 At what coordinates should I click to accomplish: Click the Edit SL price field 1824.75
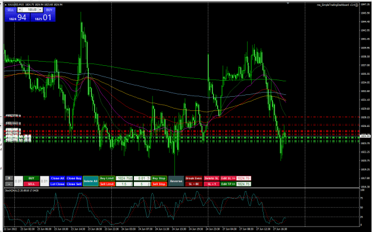tap(243, 178)
